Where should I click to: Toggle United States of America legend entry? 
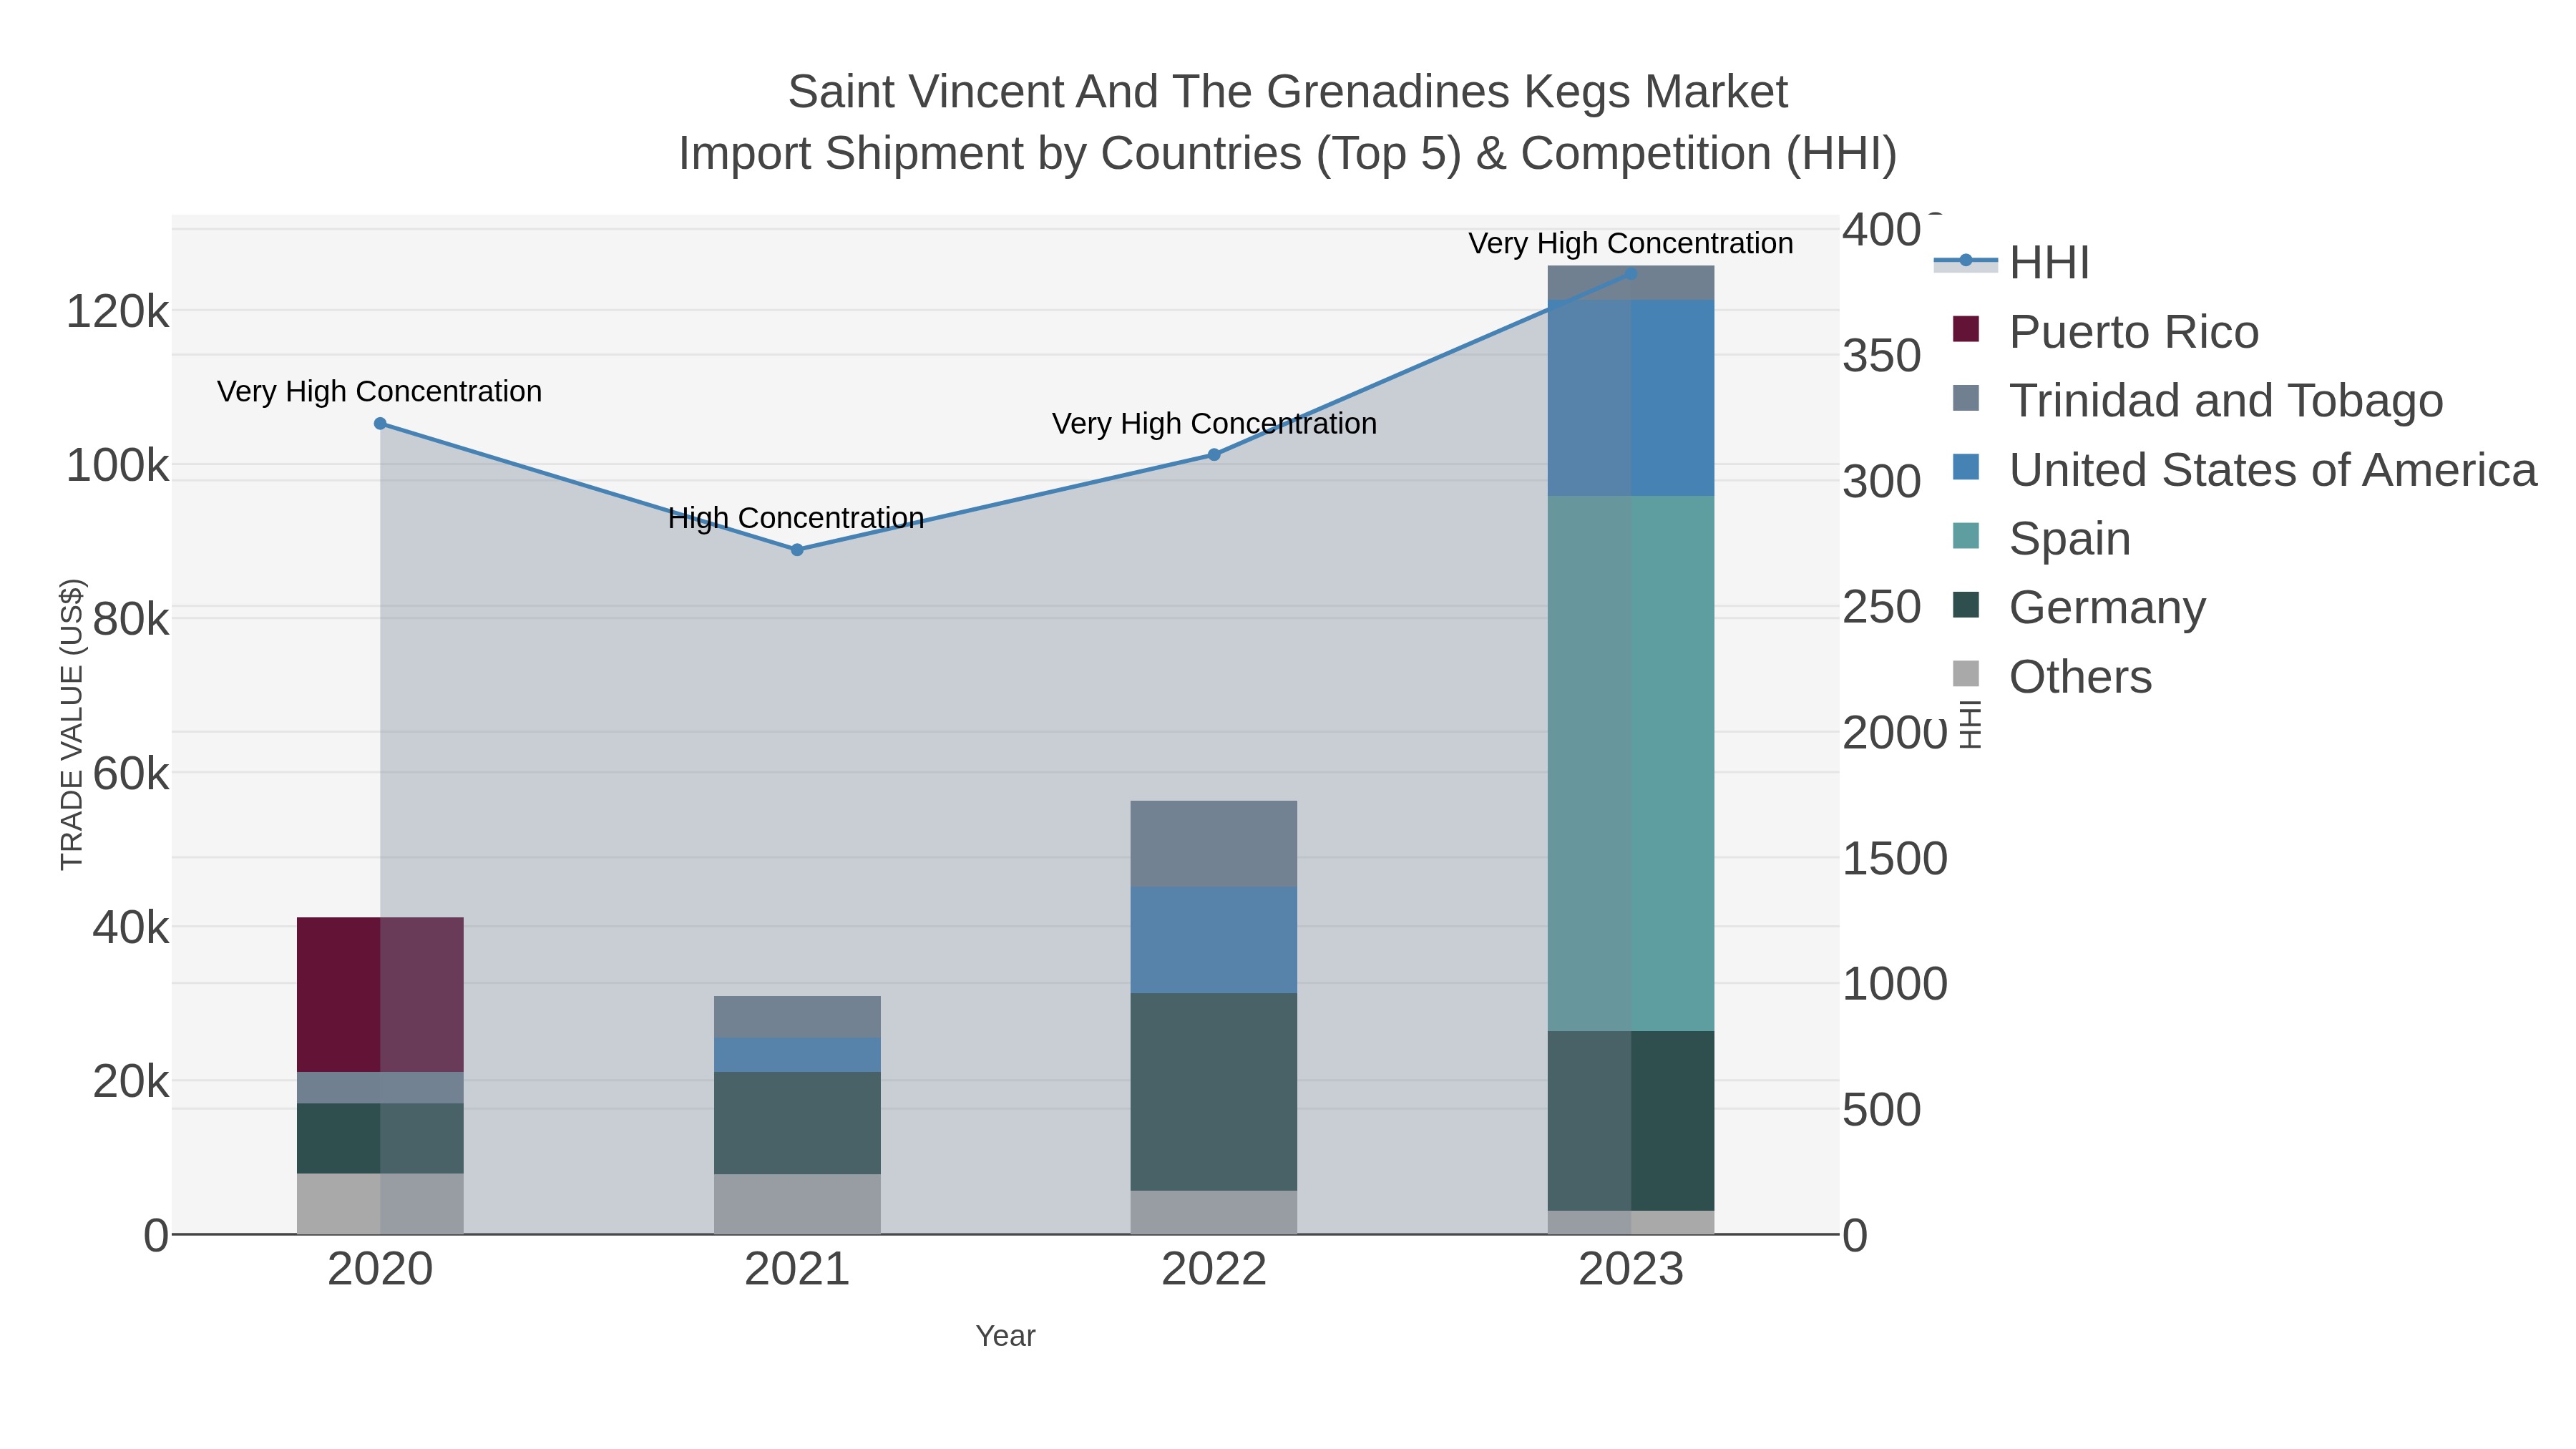(2244, 469)
